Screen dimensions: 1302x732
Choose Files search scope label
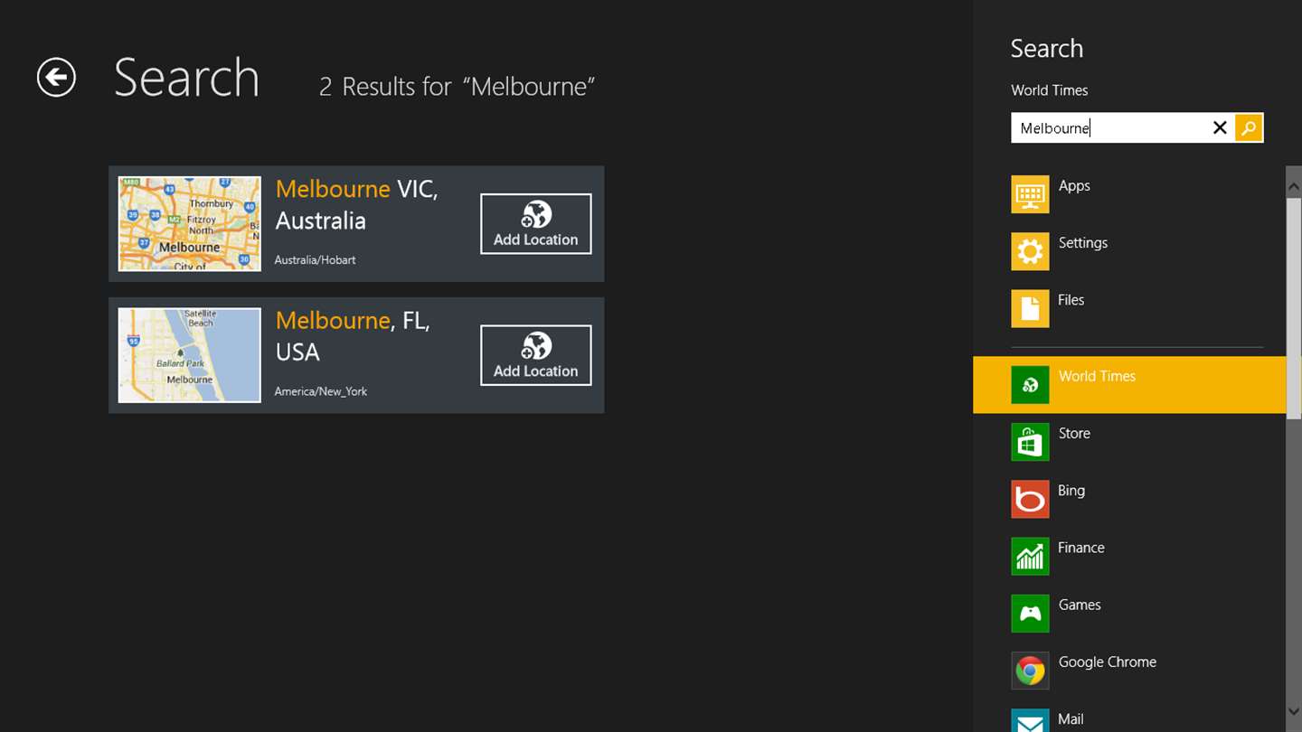click(1071, 300)
